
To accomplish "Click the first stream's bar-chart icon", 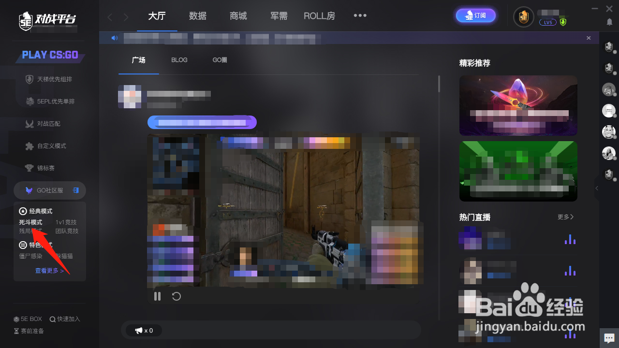I will [x=570, y=239].
